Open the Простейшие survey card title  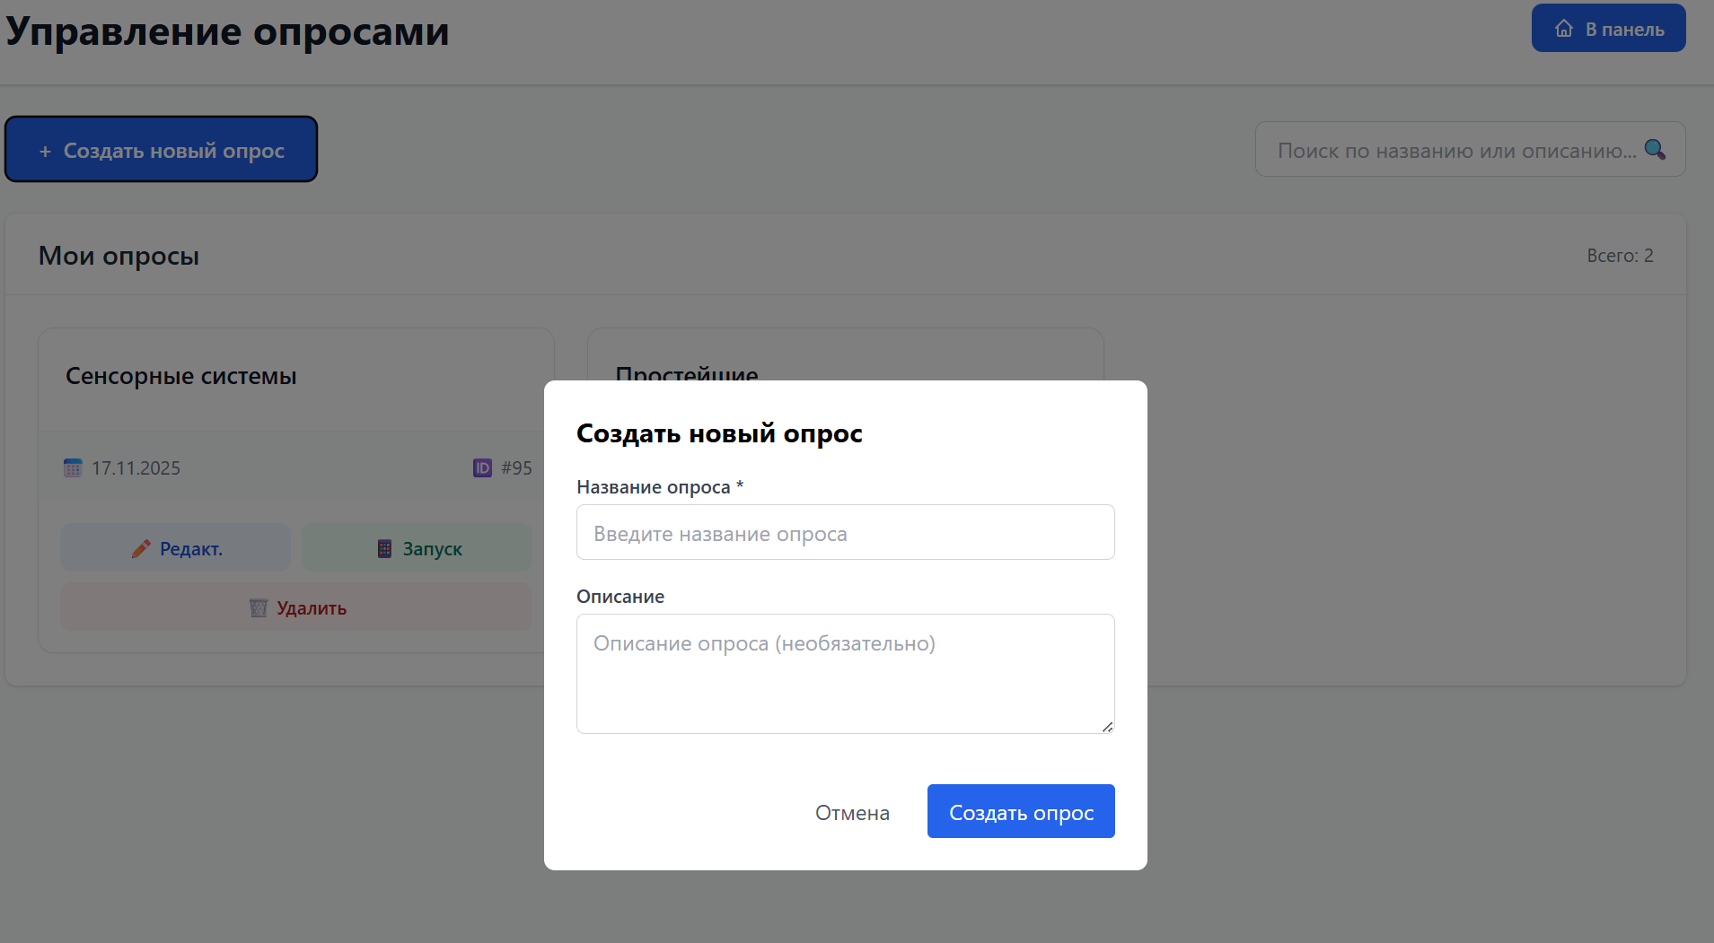[x=687, y=372]
